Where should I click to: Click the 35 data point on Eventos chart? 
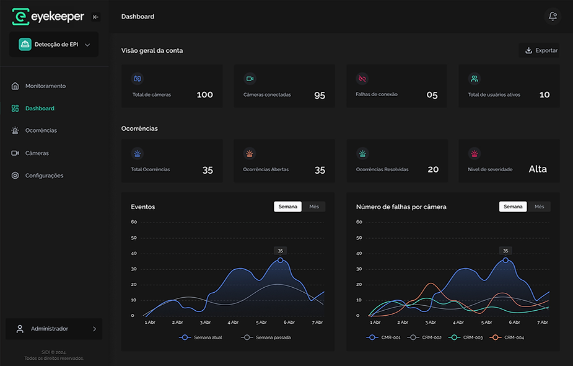coord(280,260)
